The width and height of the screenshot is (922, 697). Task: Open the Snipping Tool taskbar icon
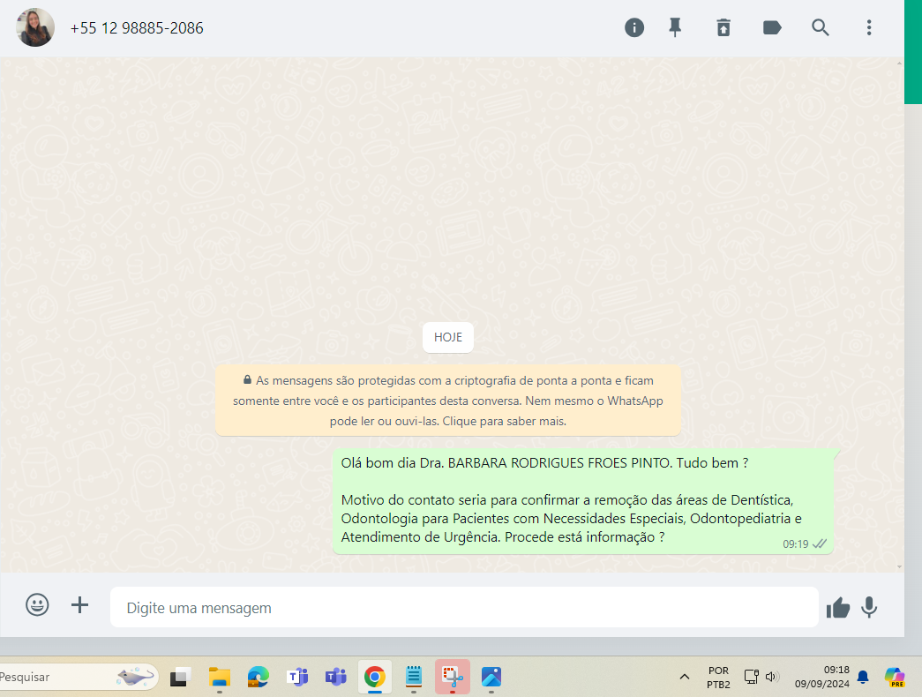[x=453, y=677]
